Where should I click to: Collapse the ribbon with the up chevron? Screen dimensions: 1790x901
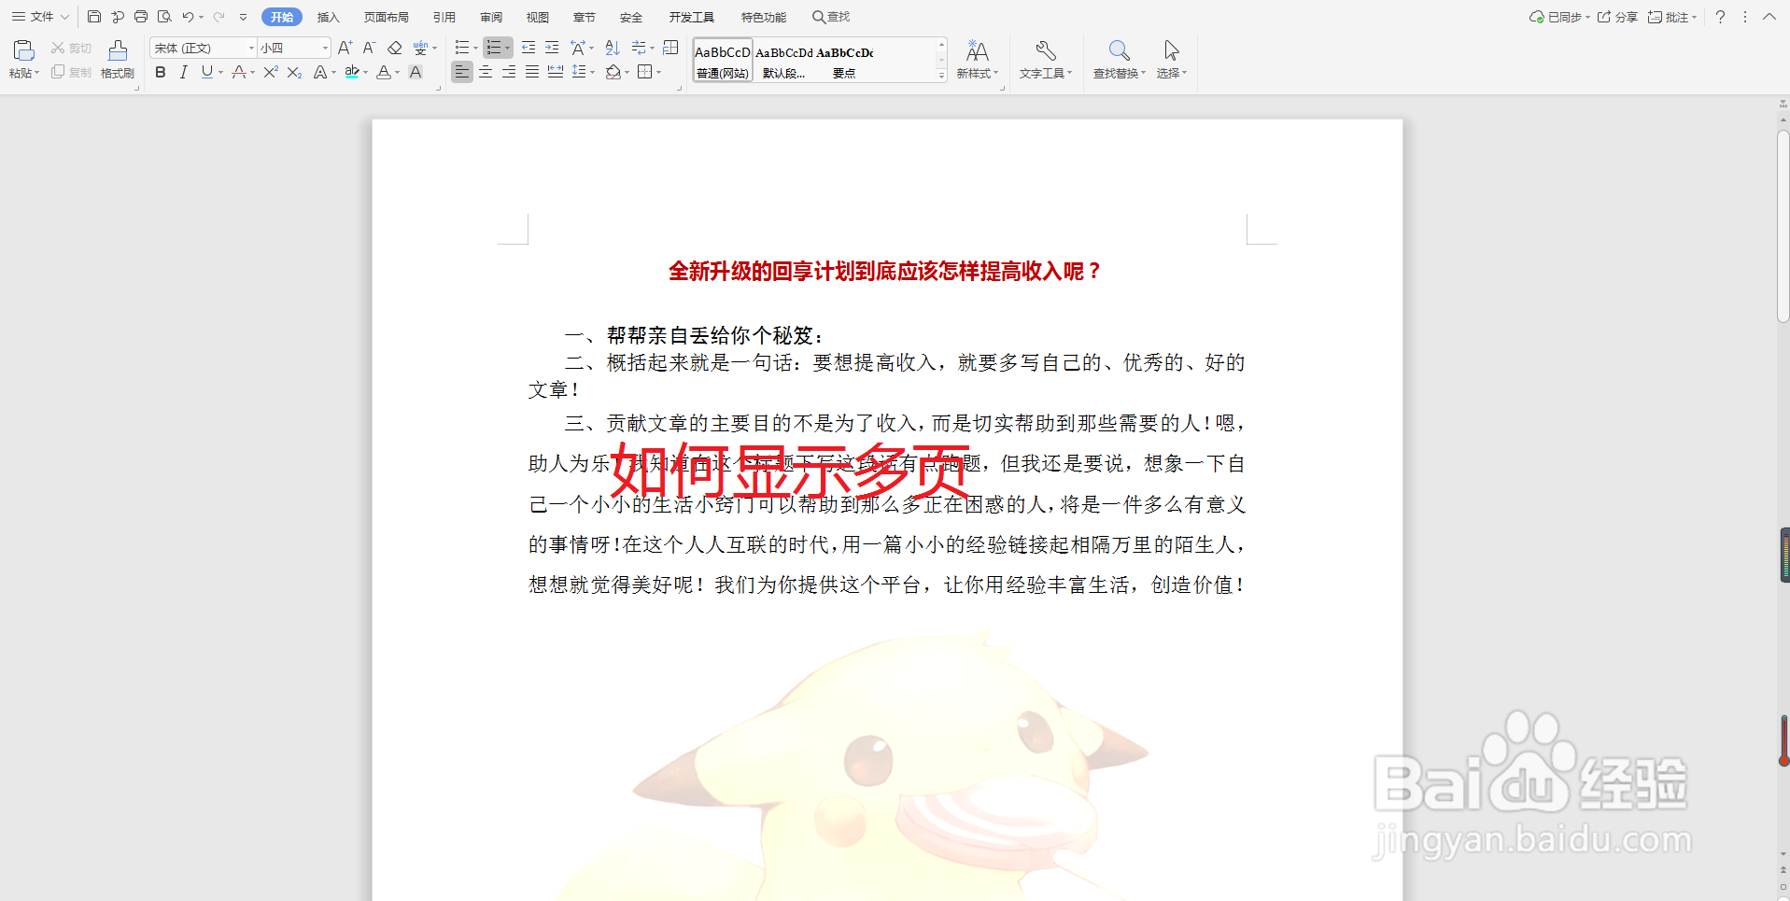point(1769,17)
